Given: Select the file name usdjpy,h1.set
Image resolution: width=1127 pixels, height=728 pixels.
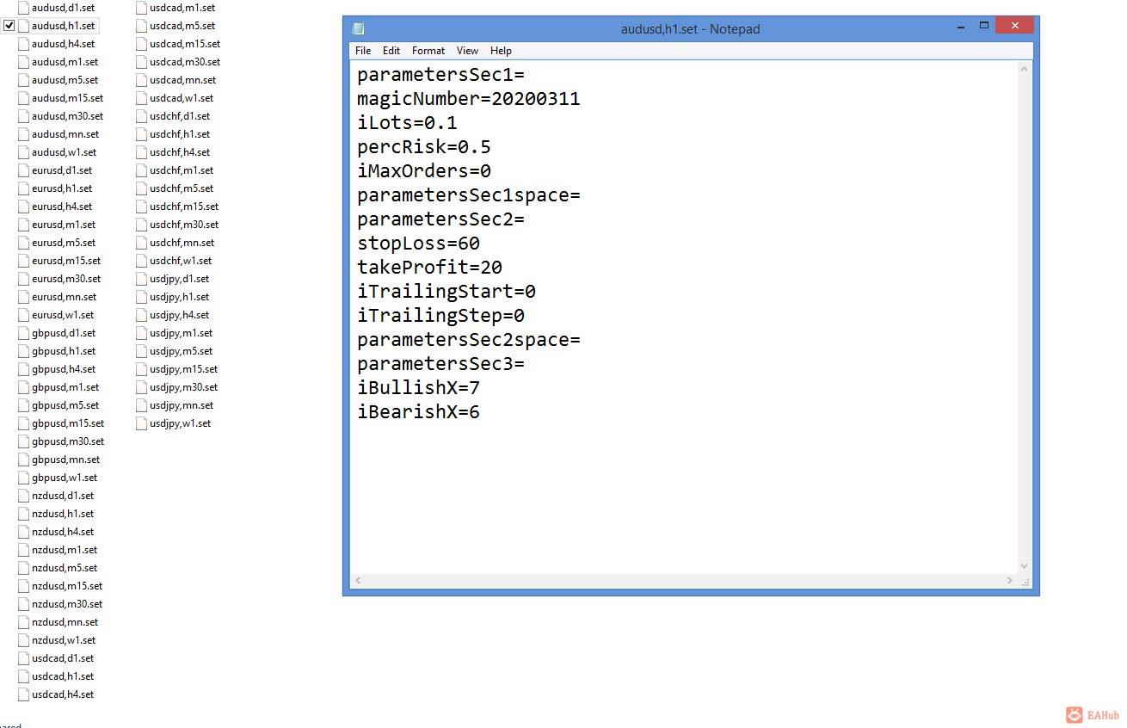Looking at the screenshot, I should pos(180,297).
